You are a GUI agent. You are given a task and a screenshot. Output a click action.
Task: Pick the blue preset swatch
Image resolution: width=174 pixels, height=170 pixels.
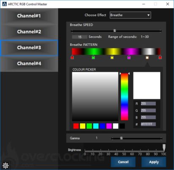coord(102,126)
